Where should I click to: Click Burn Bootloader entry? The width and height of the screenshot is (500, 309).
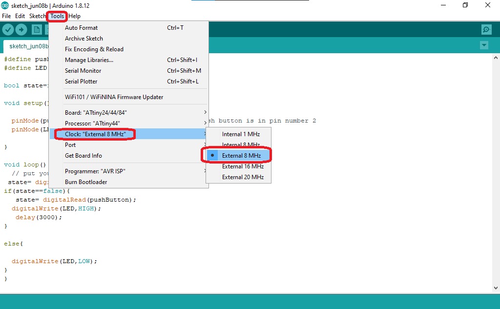[129, 182]
